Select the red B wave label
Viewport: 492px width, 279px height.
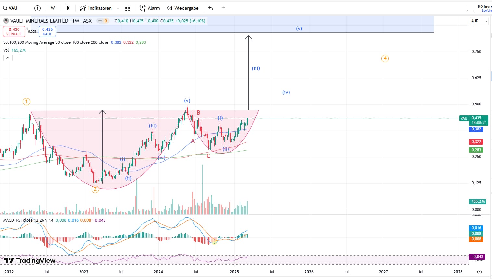(198, 113)
